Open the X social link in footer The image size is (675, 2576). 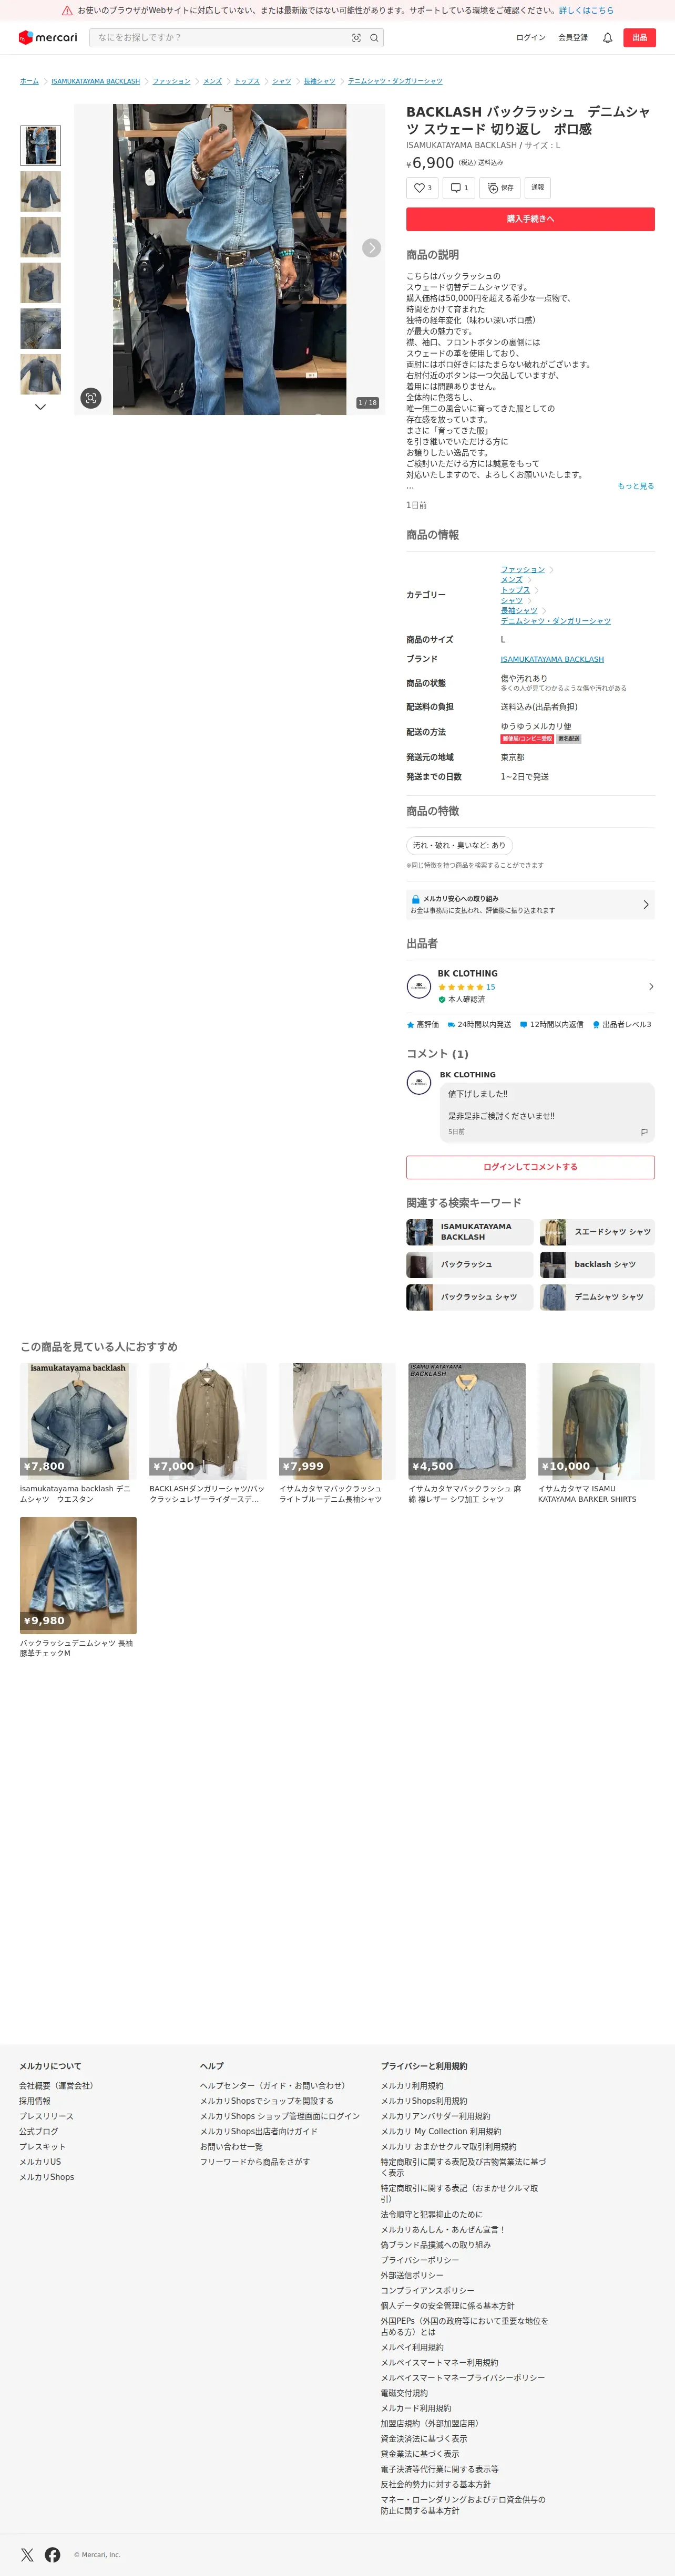27,2555
